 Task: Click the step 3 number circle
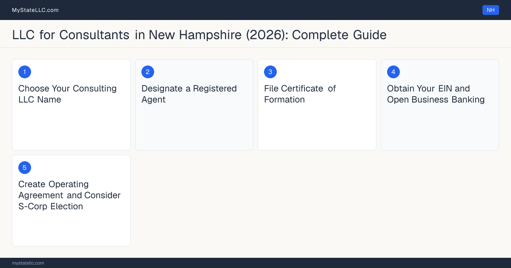coord(270,72)
